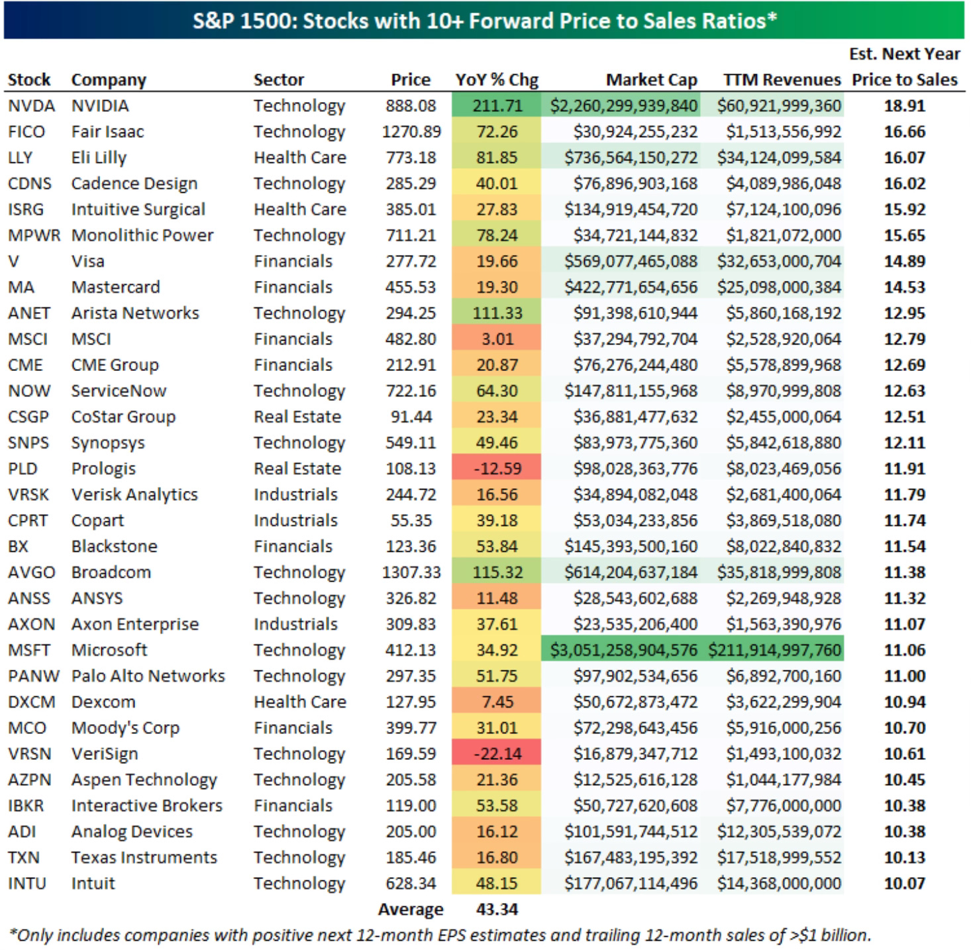Click the "Moody's Corp" company name
This screenshot has height=950, width=971.
[x=125, y=727]
